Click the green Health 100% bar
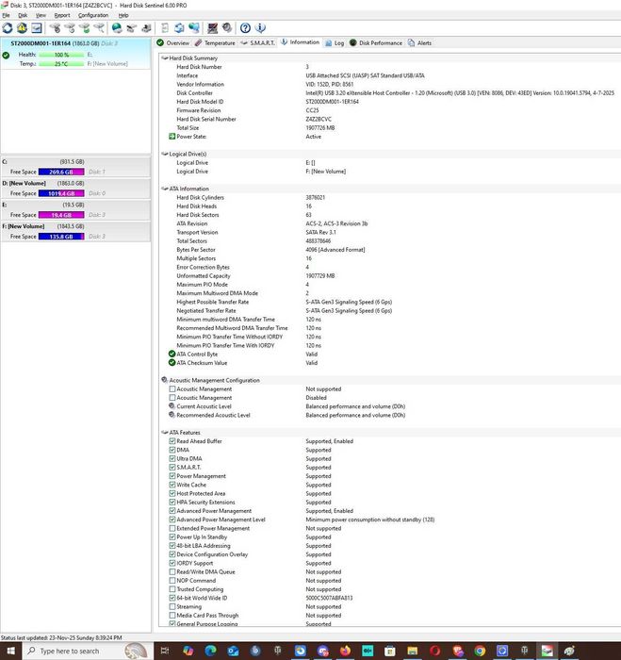Image resolution: width=621 pixels, height=660 pixels. tap(61, 55)
